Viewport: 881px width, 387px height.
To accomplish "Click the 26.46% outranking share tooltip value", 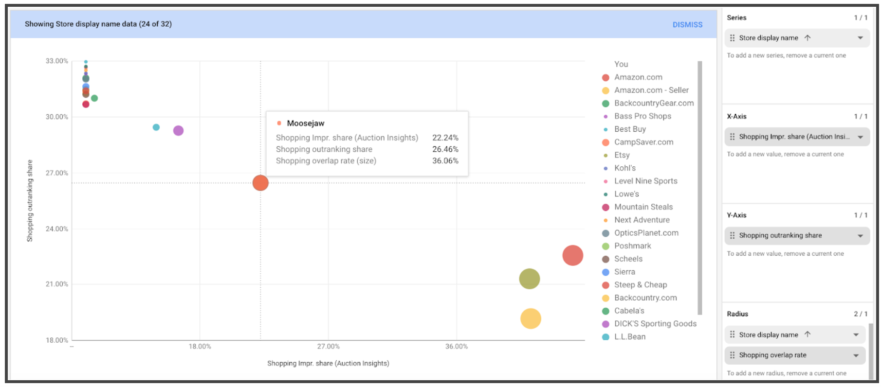I will click(x=445, y=149).
